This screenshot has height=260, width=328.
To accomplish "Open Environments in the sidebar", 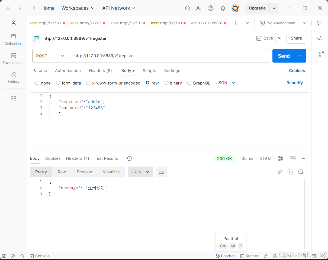I will tap(14, 59).
